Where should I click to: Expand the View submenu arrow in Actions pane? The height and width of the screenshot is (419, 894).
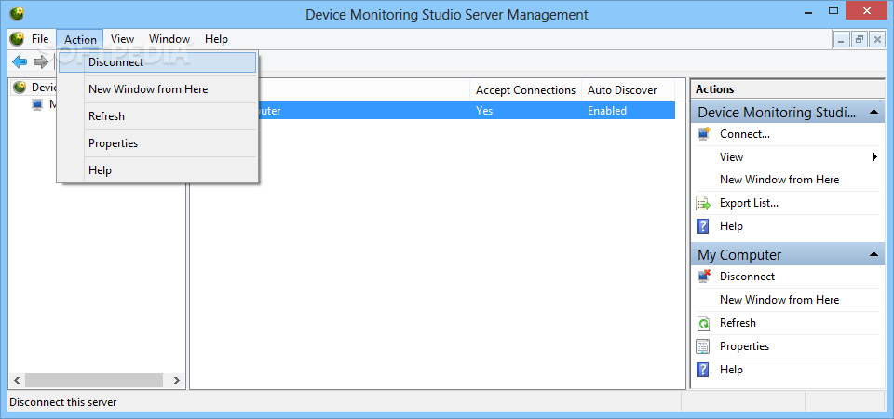pyautogui.click(x=874, y=156)
